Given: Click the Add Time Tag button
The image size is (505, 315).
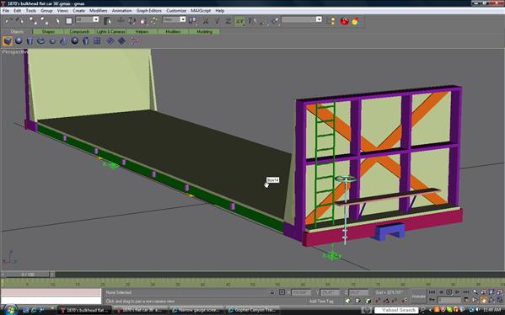Looking at the screenshot, I should point(321,302).
